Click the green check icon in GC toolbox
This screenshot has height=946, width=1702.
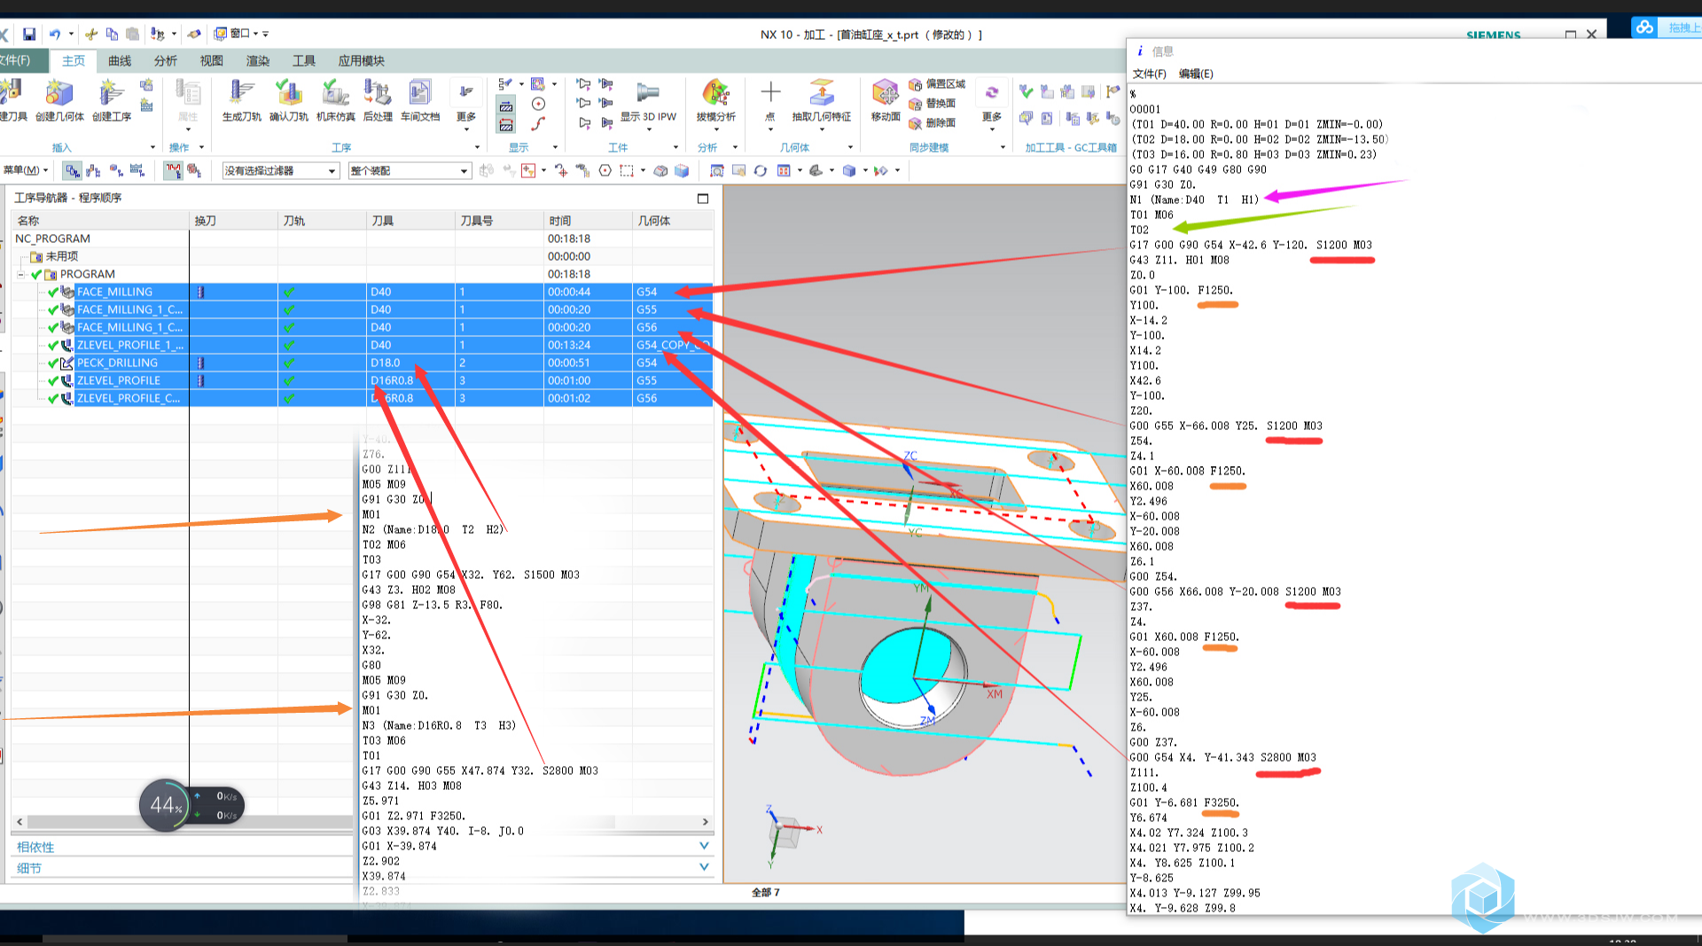point(1027,91)
